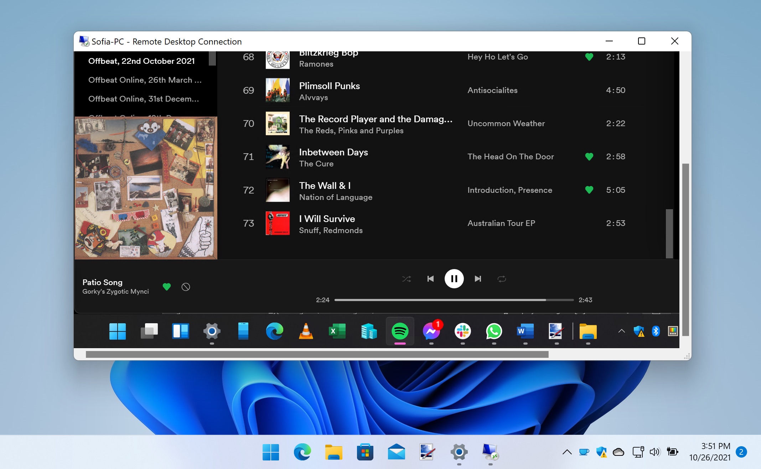This screenshot has width=761, height=469.
Task: Click the Spotify skip forward button
Action: [x=478, y=279]
